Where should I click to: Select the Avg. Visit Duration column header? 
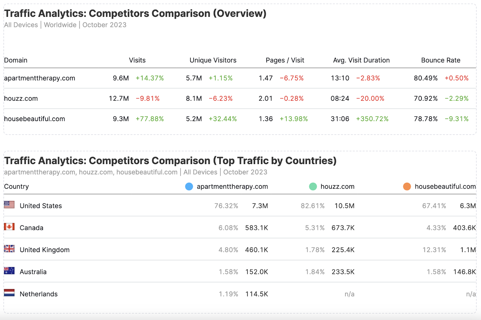click(x=361, y=60)
